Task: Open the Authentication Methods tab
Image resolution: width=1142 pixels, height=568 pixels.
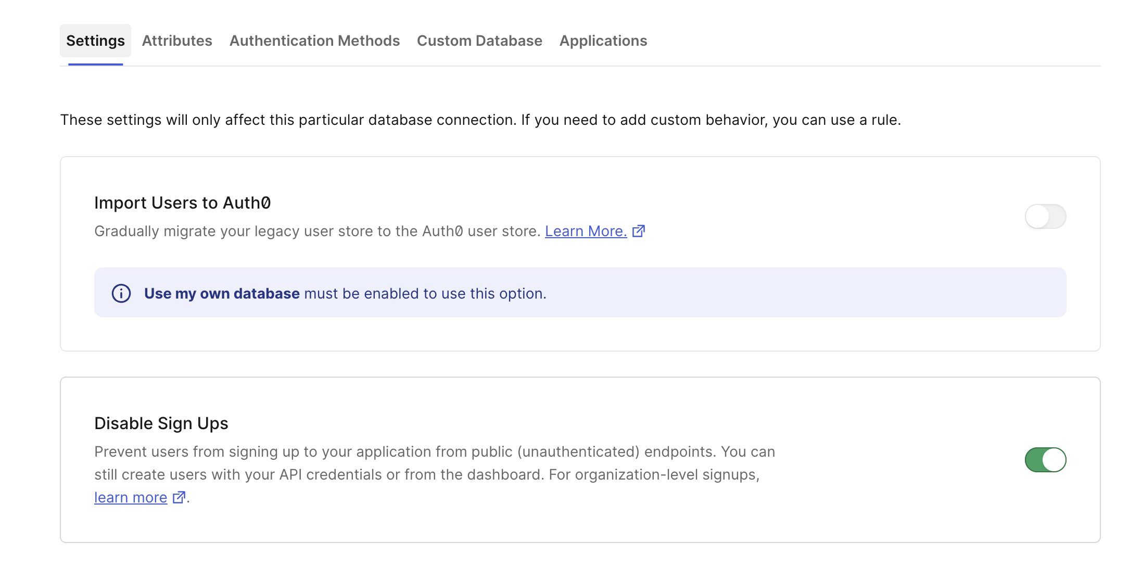Action: [x=314, y=41]
